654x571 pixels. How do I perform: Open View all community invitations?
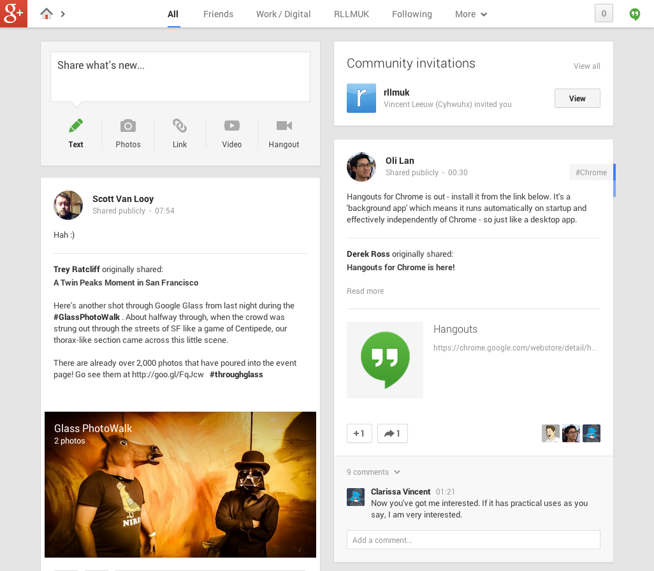pos(586,66)
